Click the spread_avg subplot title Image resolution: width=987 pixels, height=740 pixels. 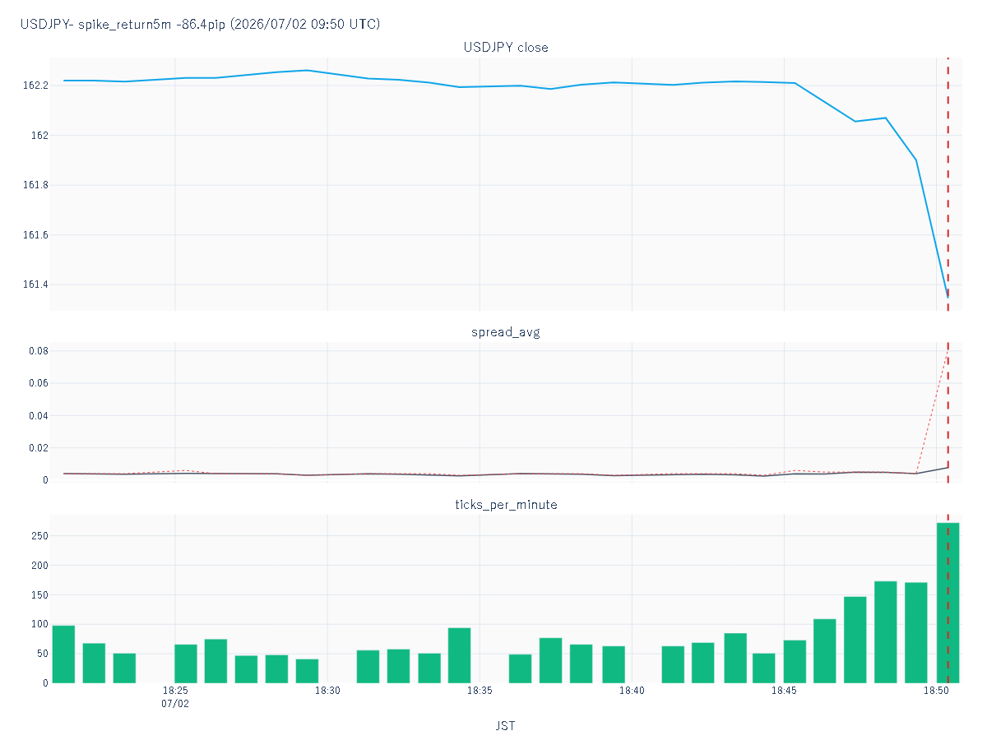pos(506,332)
